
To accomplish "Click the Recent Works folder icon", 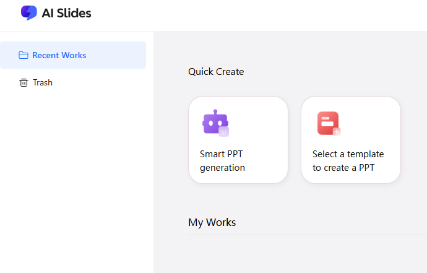I will click(x=24, y=55).
